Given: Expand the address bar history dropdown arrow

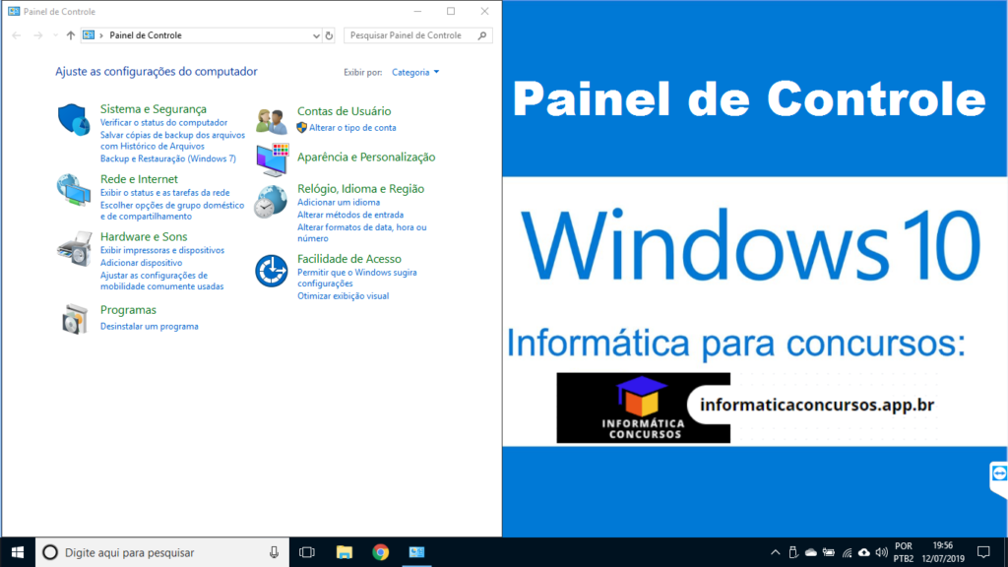Looking at the screenshot, I should (x=316, y=35).
